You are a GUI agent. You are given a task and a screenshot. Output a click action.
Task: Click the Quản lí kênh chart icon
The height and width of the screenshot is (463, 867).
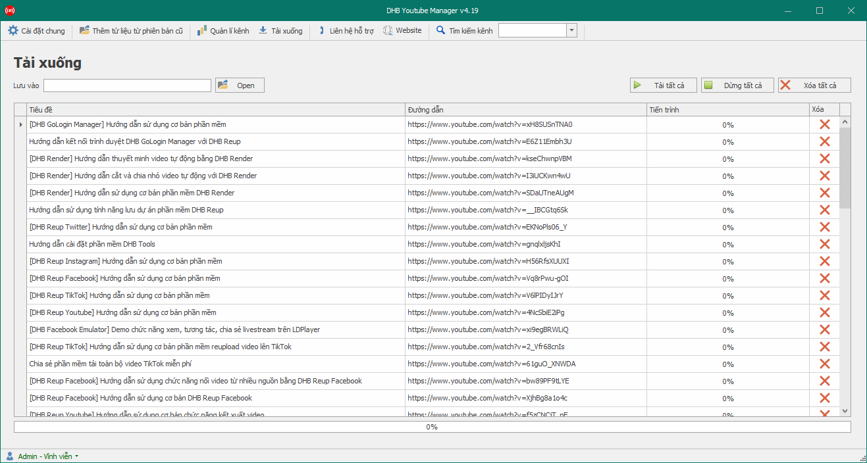(202, 31)
